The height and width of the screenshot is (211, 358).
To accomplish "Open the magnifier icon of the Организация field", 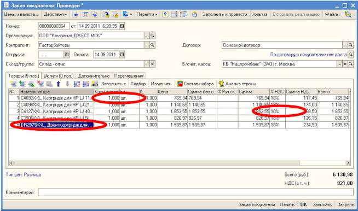I will coord(153,36).
